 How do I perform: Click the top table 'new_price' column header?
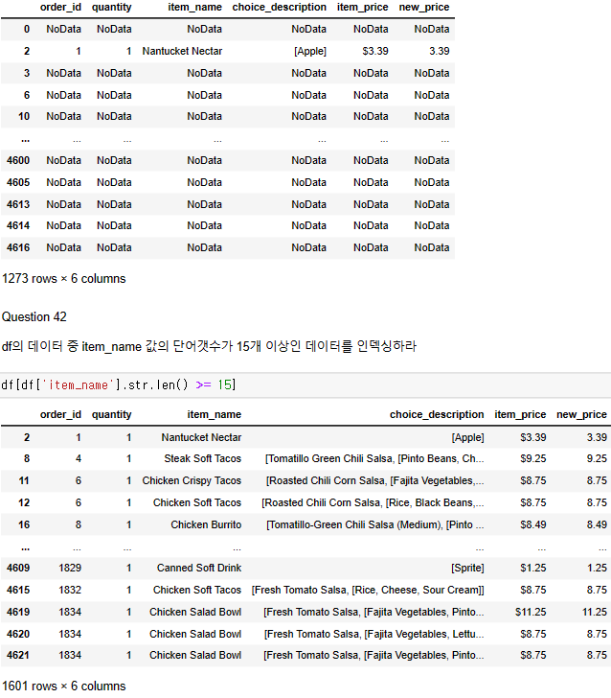click(424, 7)
